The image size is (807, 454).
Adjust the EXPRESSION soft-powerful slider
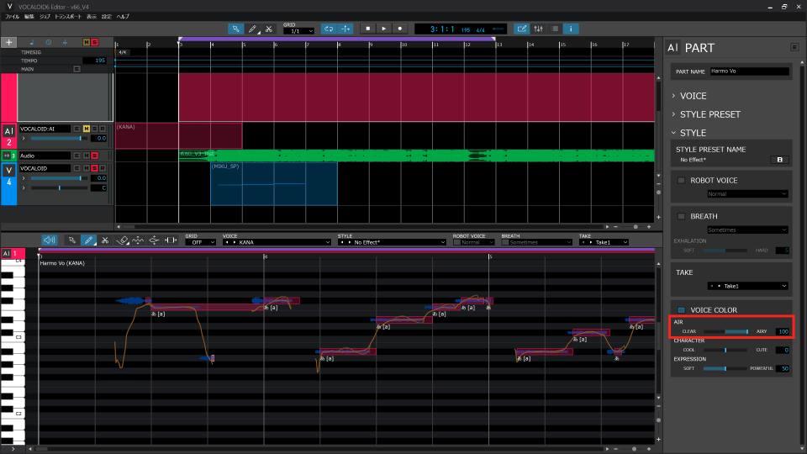coord(725,368)
